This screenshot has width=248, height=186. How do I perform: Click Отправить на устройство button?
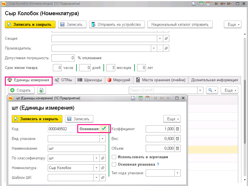[x=117, y=24]
